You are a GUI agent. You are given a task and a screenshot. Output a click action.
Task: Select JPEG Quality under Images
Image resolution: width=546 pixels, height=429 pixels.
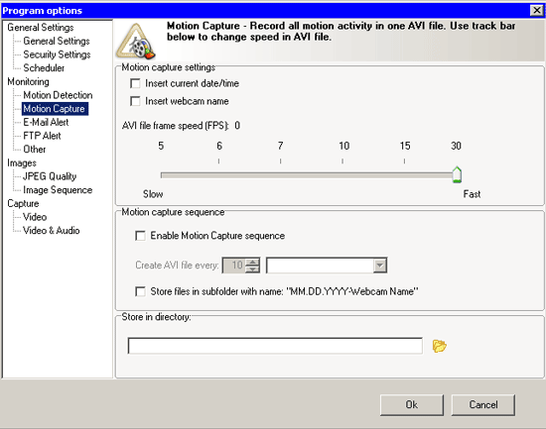tap(50, 176)
